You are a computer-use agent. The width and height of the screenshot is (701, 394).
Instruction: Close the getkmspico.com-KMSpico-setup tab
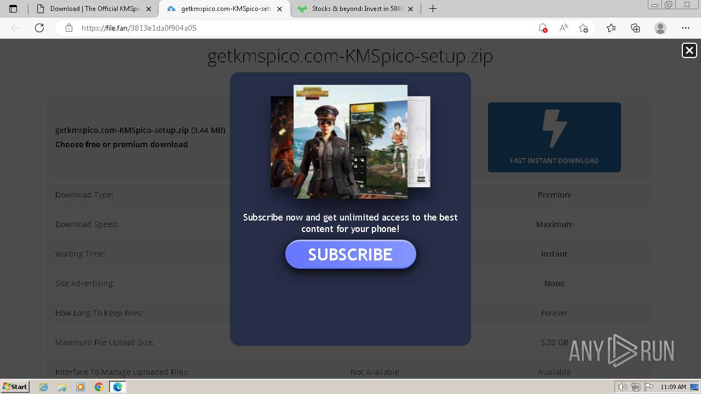pos(279,9)
